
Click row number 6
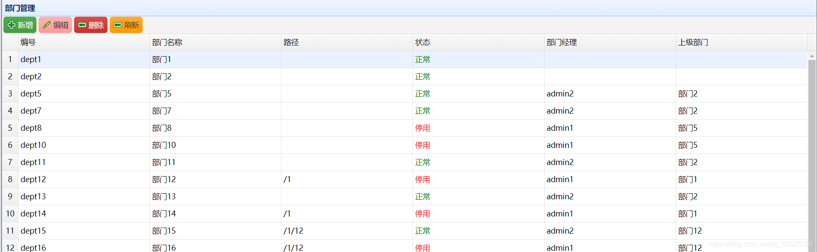[10, 145]
